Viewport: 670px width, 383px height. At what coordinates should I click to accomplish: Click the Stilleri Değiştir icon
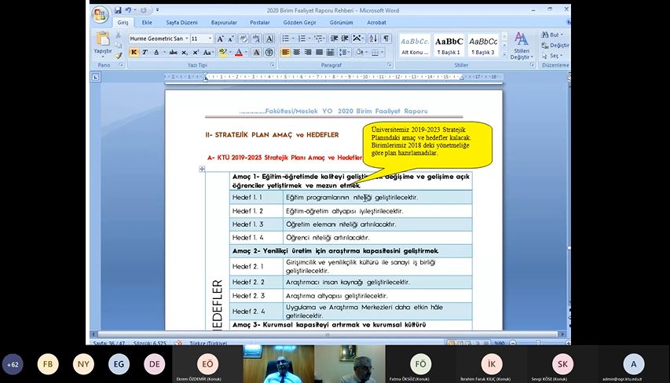[521, 45]
